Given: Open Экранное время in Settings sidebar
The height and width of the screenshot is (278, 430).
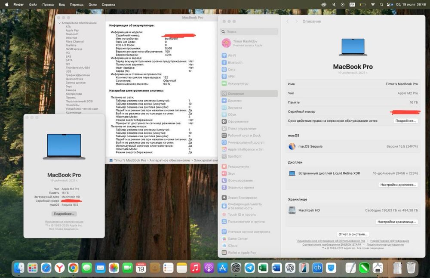Looking at the screenshot, I should (x=249, y=187).
